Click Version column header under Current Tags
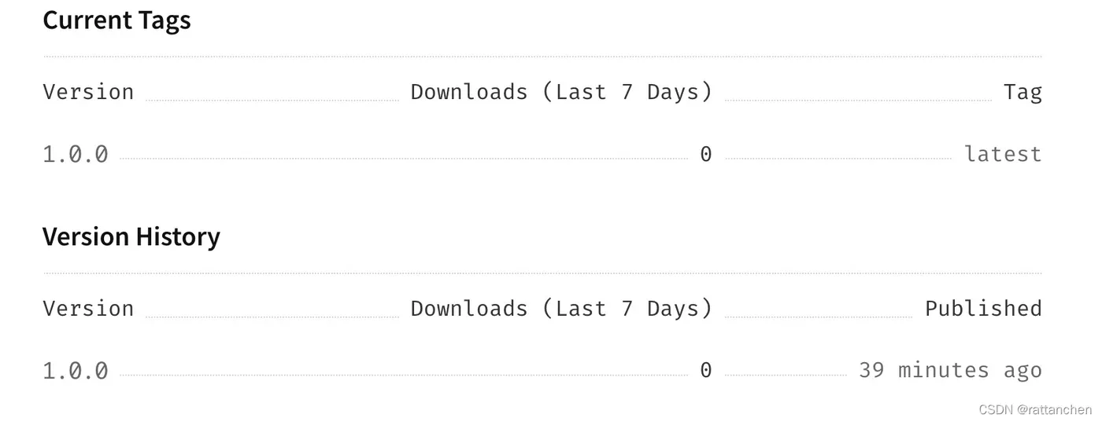This screenshot has height=421, width=1102. (x=88, y=92)
